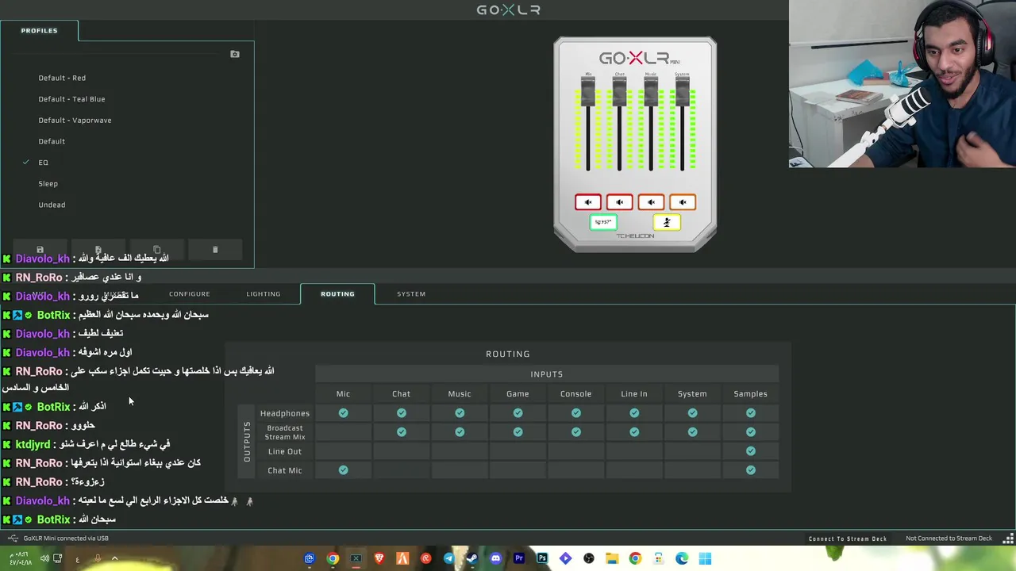The width and height of the screenshot is (1016, 571).
Task: Expand the system tray hidden icons chevron
Action: point(114,558)
